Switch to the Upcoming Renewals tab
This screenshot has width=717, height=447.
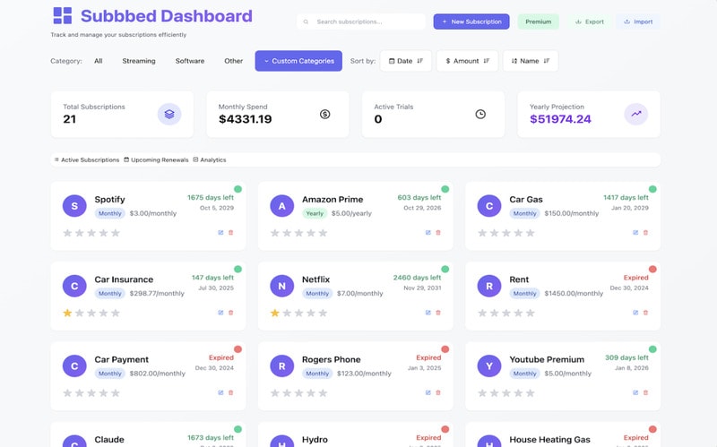(156, 159)
